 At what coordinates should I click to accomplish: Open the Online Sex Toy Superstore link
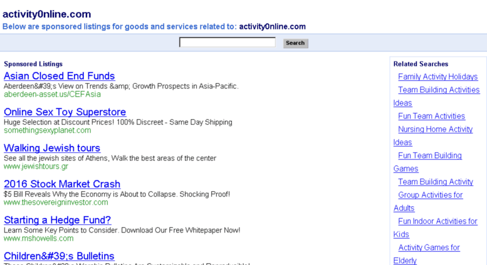click(x=65, y=112)
